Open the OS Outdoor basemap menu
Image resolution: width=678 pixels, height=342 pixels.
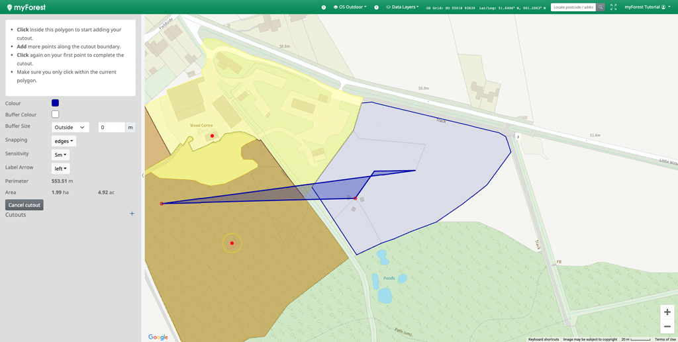click(350, 7)
